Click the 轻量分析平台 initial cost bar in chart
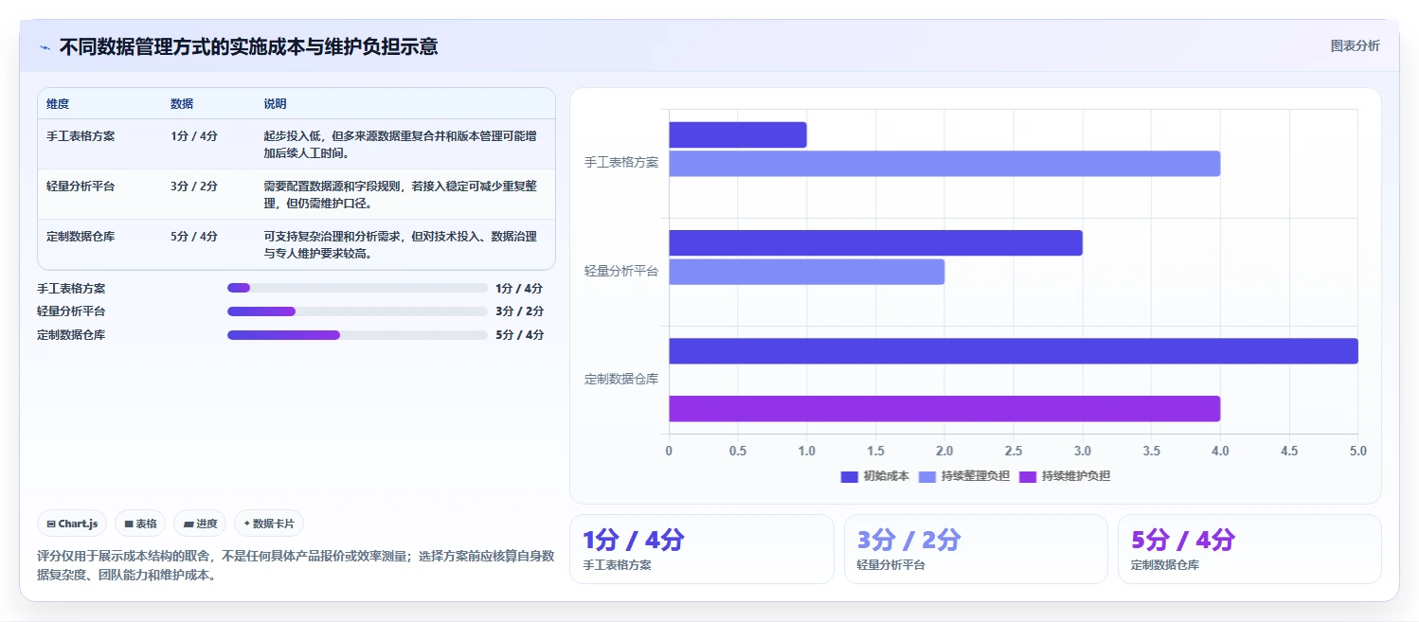The height and width of the screenshot is (622, 1419). [875, 242]
